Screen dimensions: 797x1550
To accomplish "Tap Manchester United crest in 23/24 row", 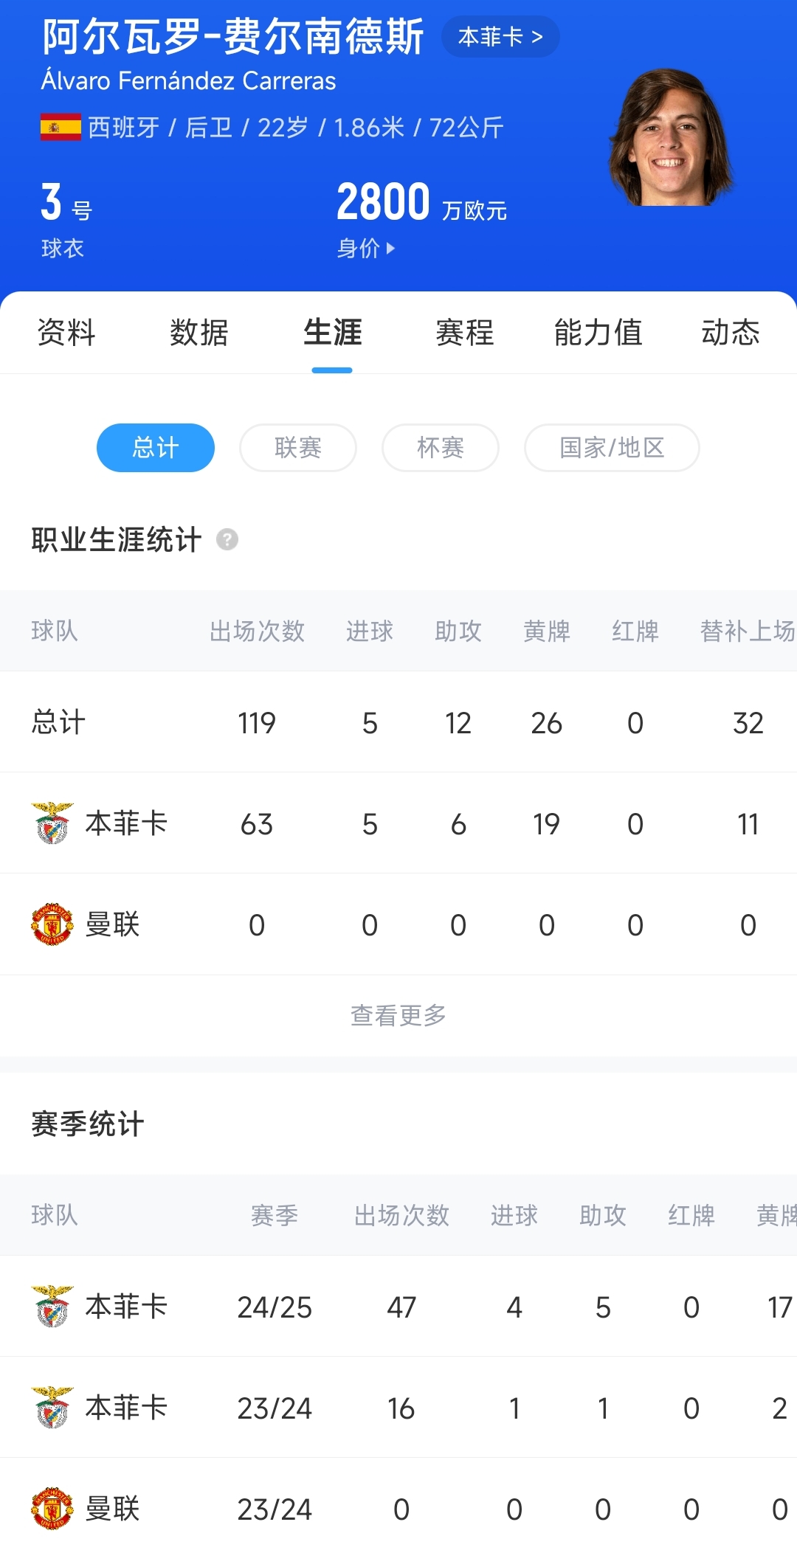I will [52, 1509].
